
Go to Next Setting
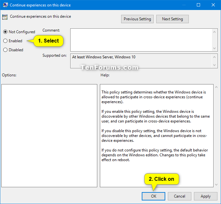(172, 19)
